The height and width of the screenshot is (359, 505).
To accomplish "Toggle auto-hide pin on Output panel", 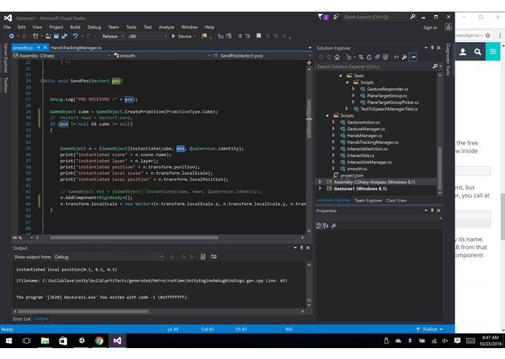I will pyautogui.click(x=302, y=248).
